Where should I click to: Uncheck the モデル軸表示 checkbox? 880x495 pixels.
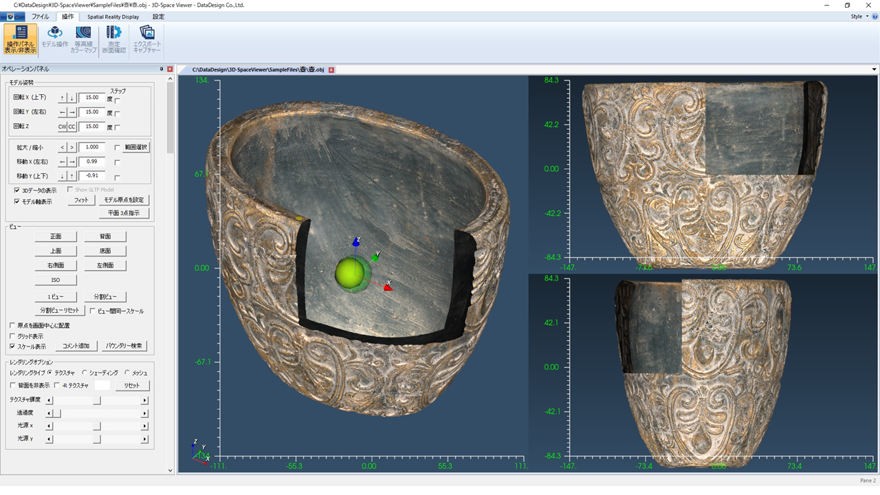coord(17,201)
